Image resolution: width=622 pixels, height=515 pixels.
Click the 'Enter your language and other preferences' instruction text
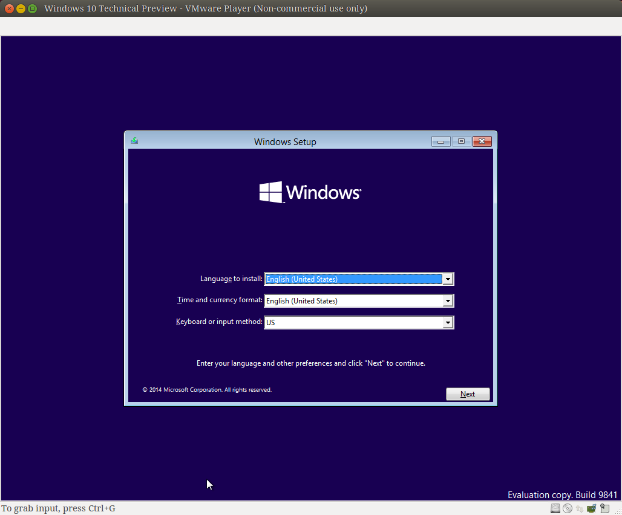pyautogui.click(x=311, y=363)
